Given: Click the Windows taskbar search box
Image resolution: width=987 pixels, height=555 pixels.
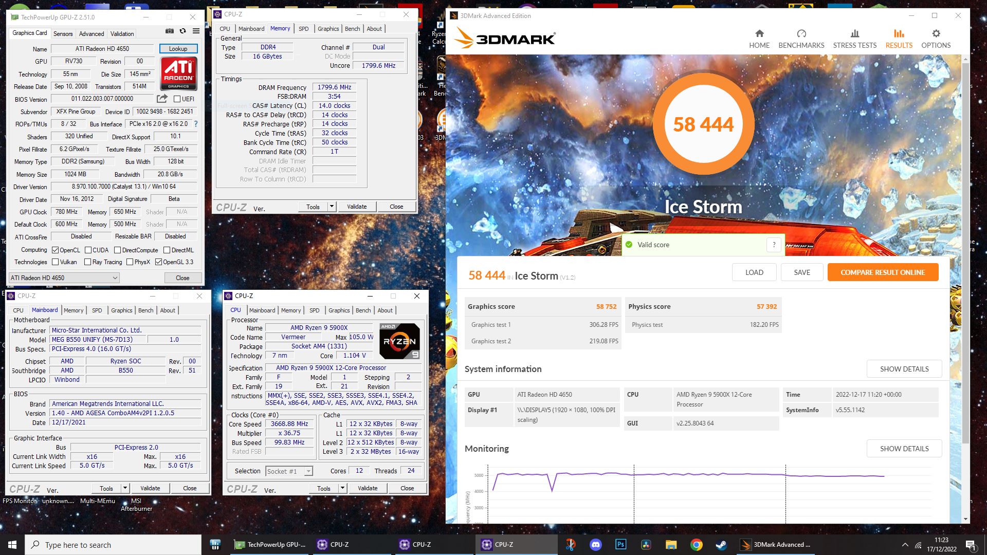Looking at the screenshot, I should [x=113, y=545].
